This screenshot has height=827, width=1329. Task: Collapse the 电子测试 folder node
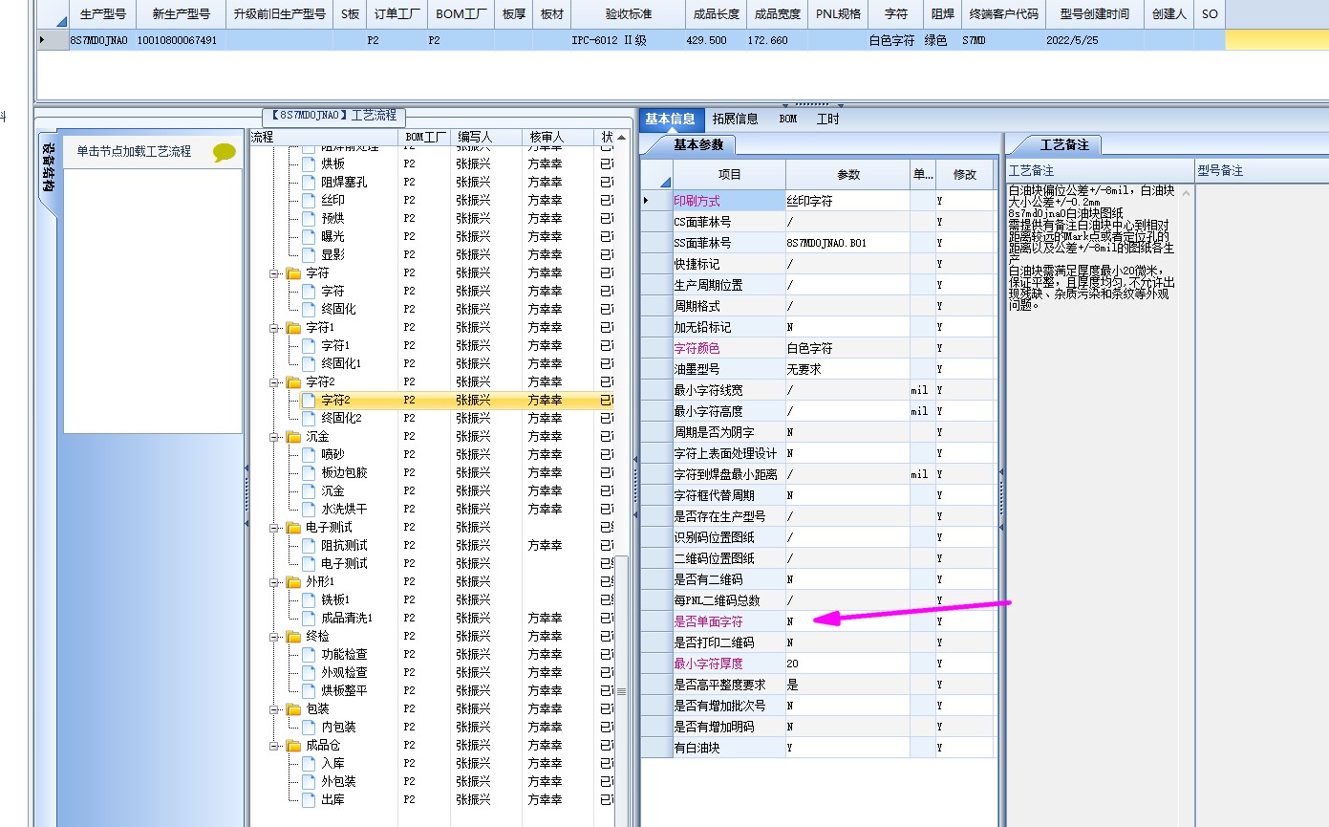[x=274, y=528]
